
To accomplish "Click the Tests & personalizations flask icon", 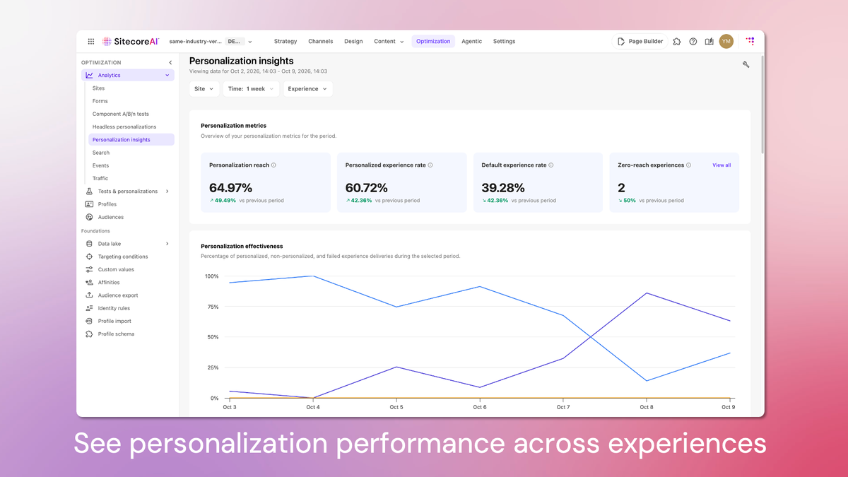I will coord(89,192).
